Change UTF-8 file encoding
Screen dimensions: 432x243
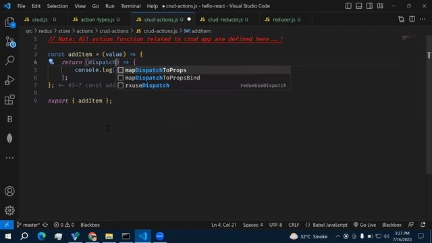click(x=275, y=225)
